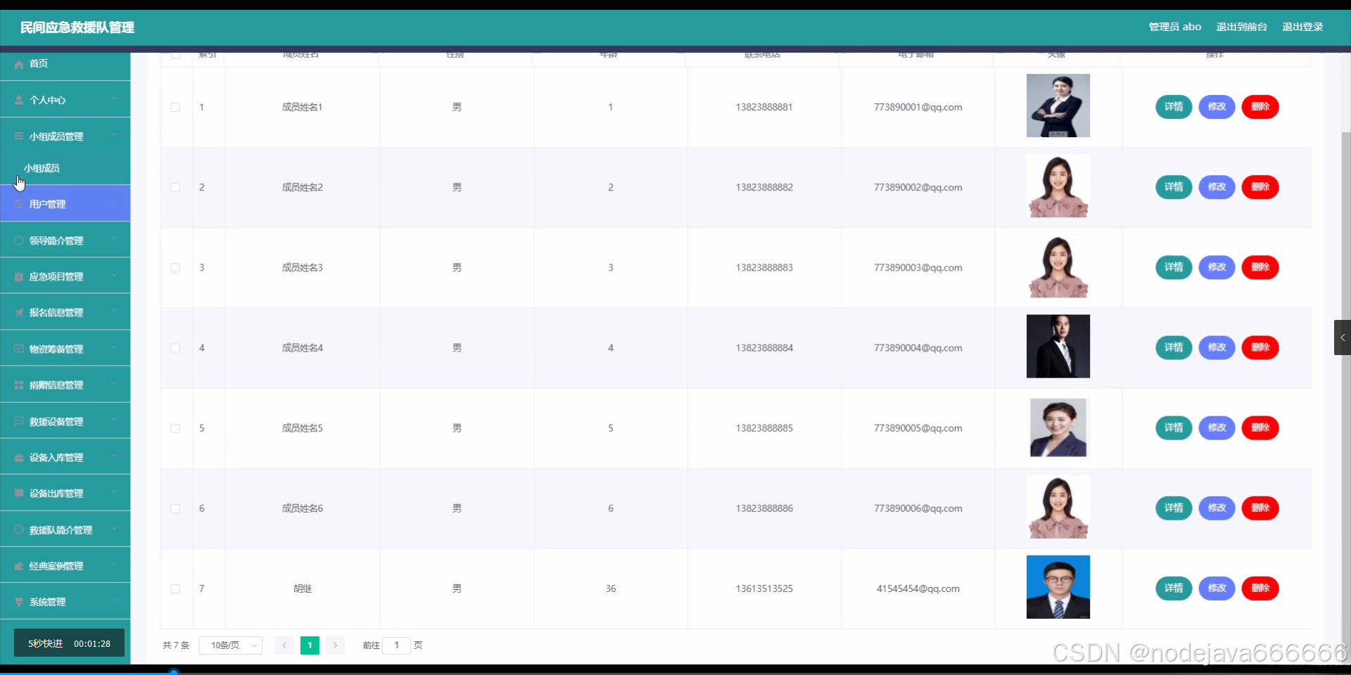Tick the checkbox for row 成员姓名1
The width and height of the screenshot is (1351, 675).
click(175, 108)
